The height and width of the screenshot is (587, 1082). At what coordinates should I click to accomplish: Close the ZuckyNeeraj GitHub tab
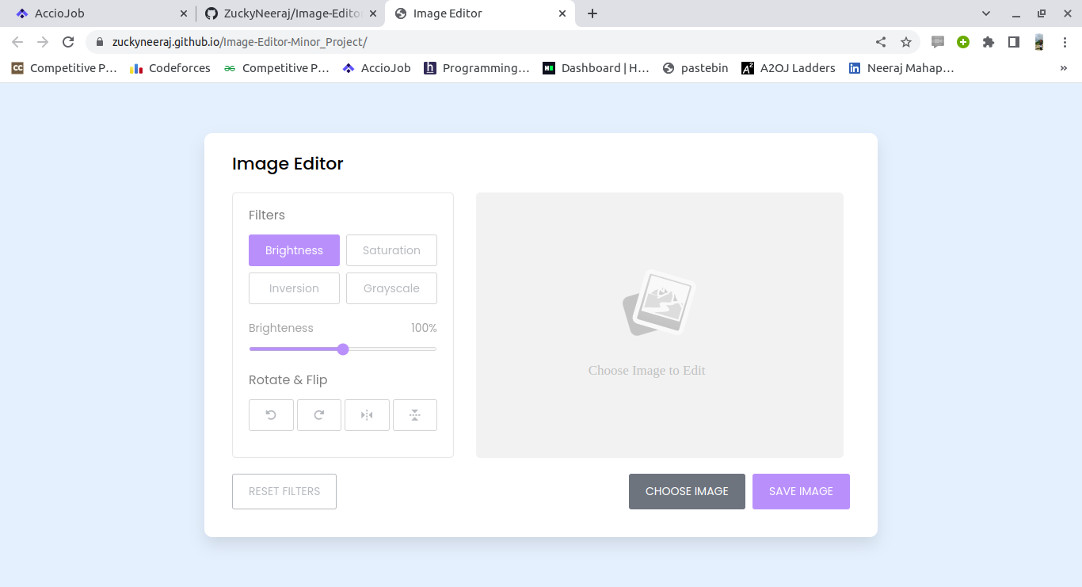coord(374,13)
